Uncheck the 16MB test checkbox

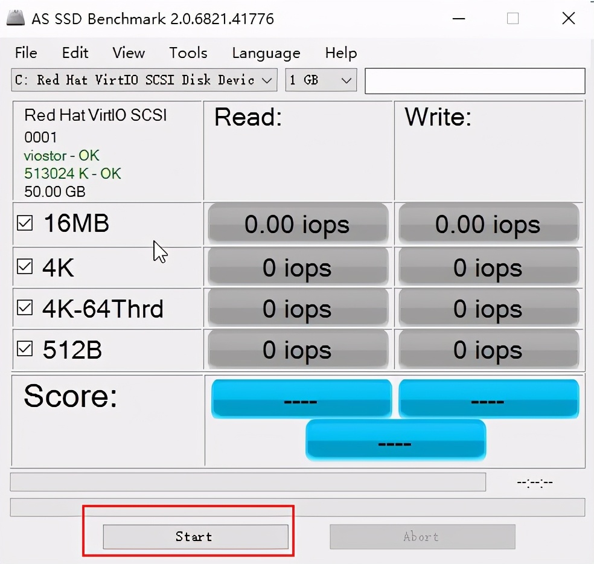tap(25, 223)
